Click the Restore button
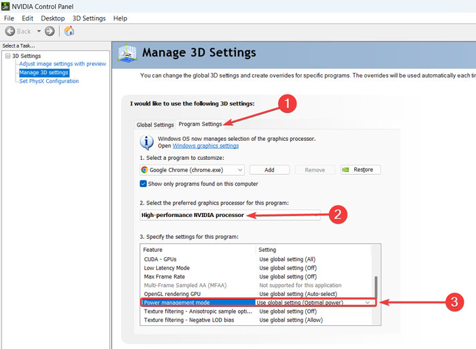Screen dimensions: 476x349 coord(360,169)
